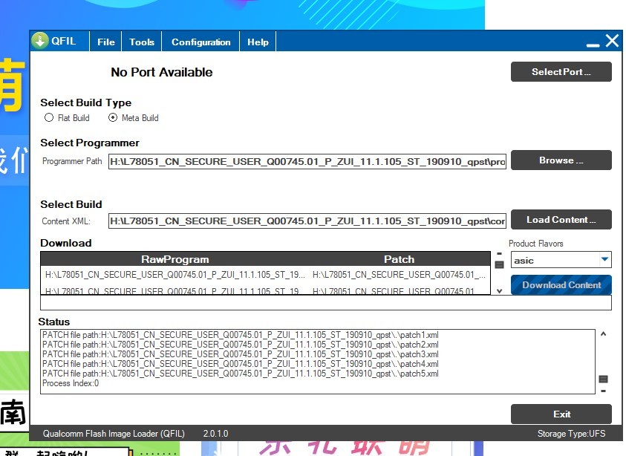Expand the Product Flavors dropdown arrow
The width and height of the screenshot is (626, 456).
point(605,259)
